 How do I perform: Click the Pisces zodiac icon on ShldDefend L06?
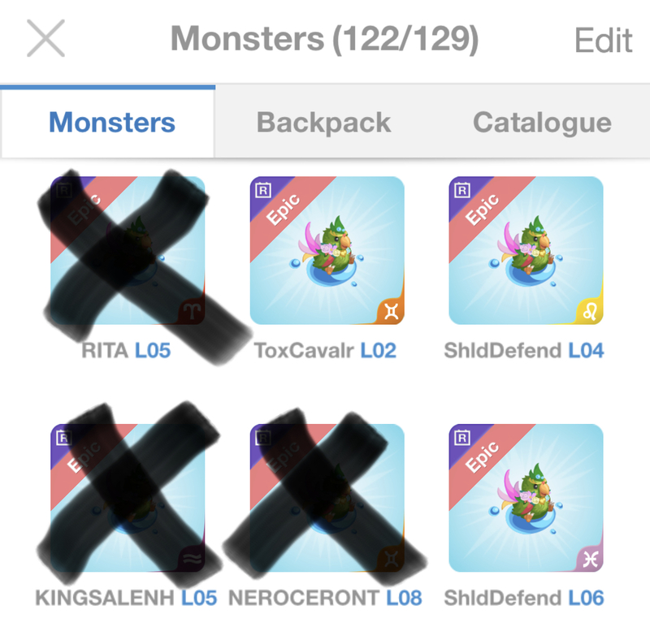590,560
